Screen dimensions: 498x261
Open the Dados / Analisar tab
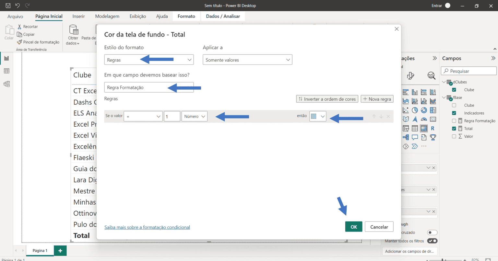coord(223,16)
